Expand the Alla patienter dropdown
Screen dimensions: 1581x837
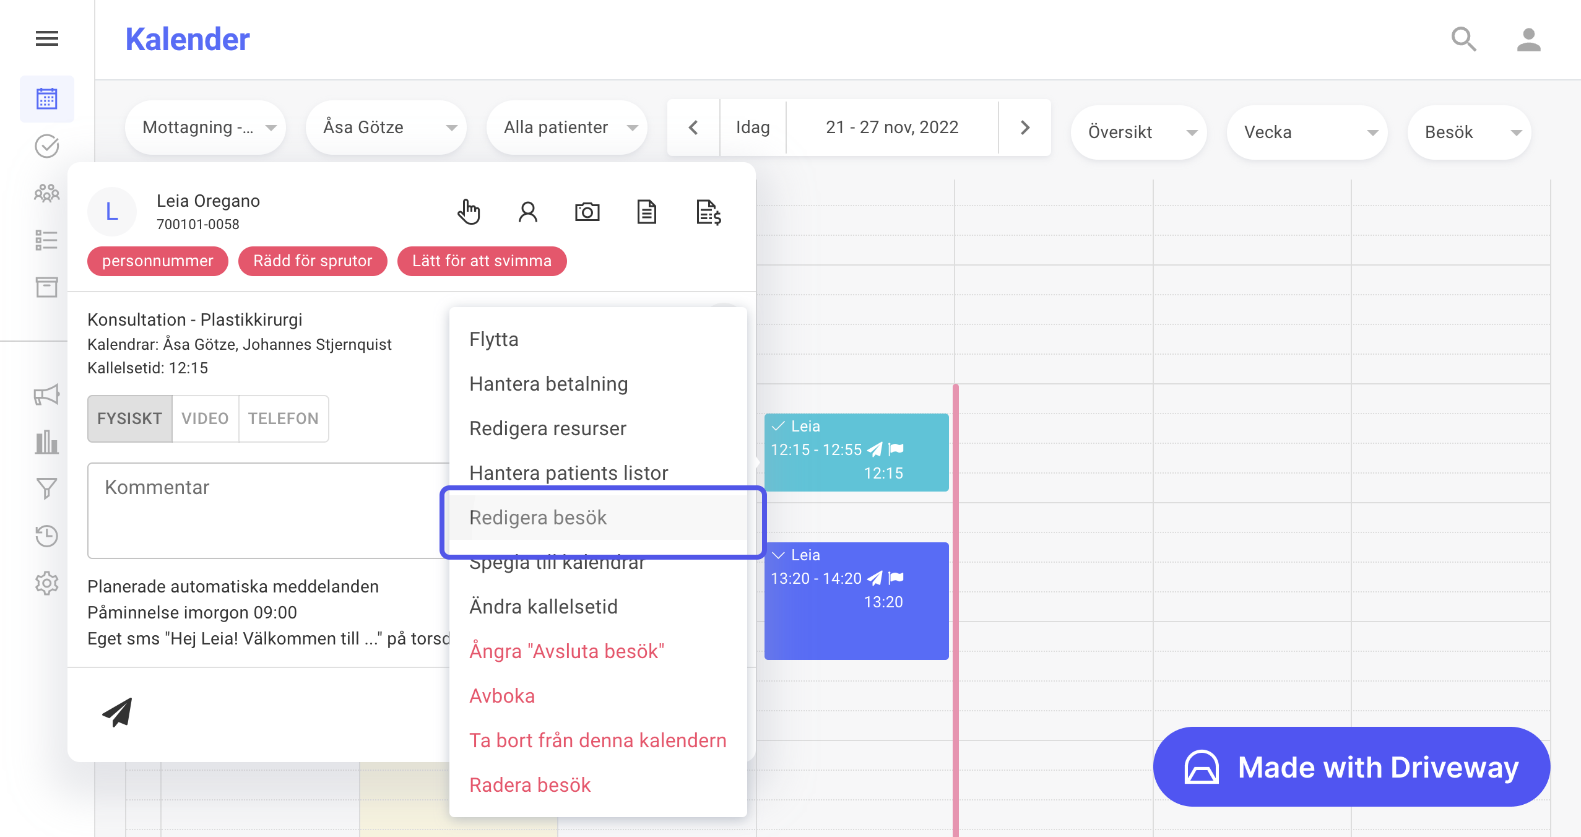point(567,128)
